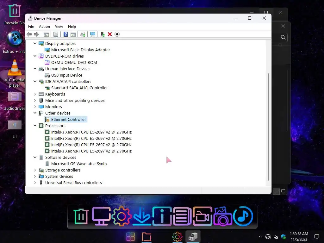Click the Ethernet Controller warning icon
The width and height of the screenshot is (324, 243).
47,119
